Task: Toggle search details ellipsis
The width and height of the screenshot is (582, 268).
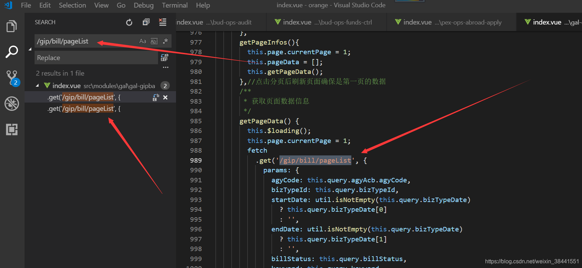Action: point(166,67)
